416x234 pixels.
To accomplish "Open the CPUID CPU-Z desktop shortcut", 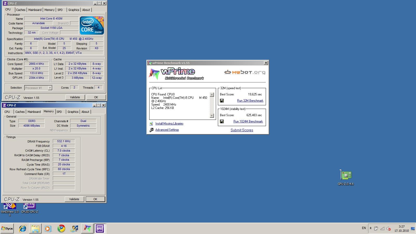I will [29, 209].
